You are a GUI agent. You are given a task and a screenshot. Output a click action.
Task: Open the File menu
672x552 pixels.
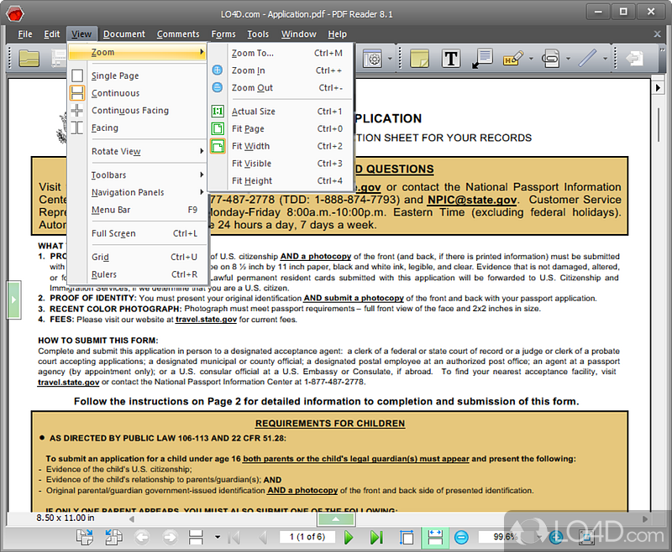click(x=25, y=34)
